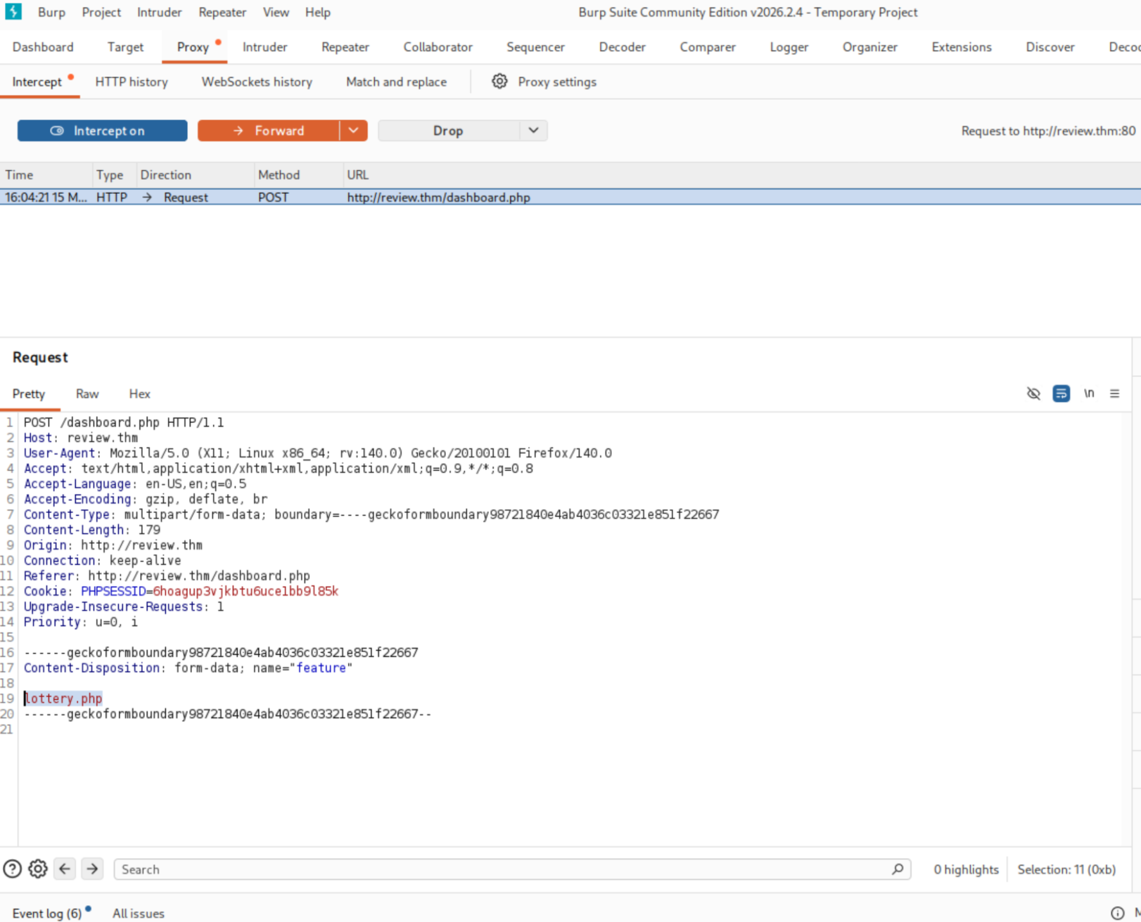This screenshot has height=922, width=1141.
Task: Open the Repeater menu in menu bar
Action: coord(222,12)
